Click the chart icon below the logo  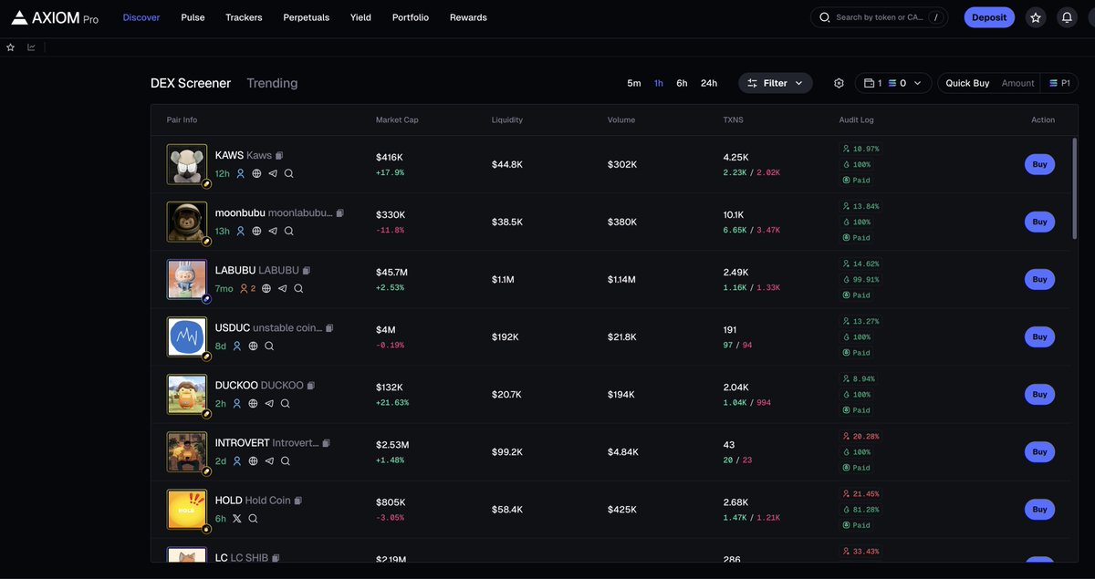32,47
